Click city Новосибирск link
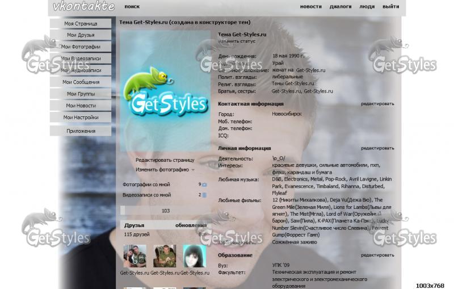The width and height of the screenshot is (454, 289). coord(287,114)
